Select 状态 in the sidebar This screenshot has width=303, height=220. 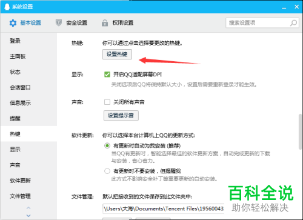click(x=28, y=72)
